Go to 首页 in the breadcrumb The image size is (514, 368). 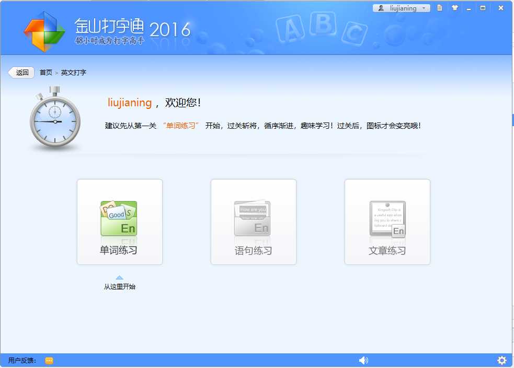(46, 73)
